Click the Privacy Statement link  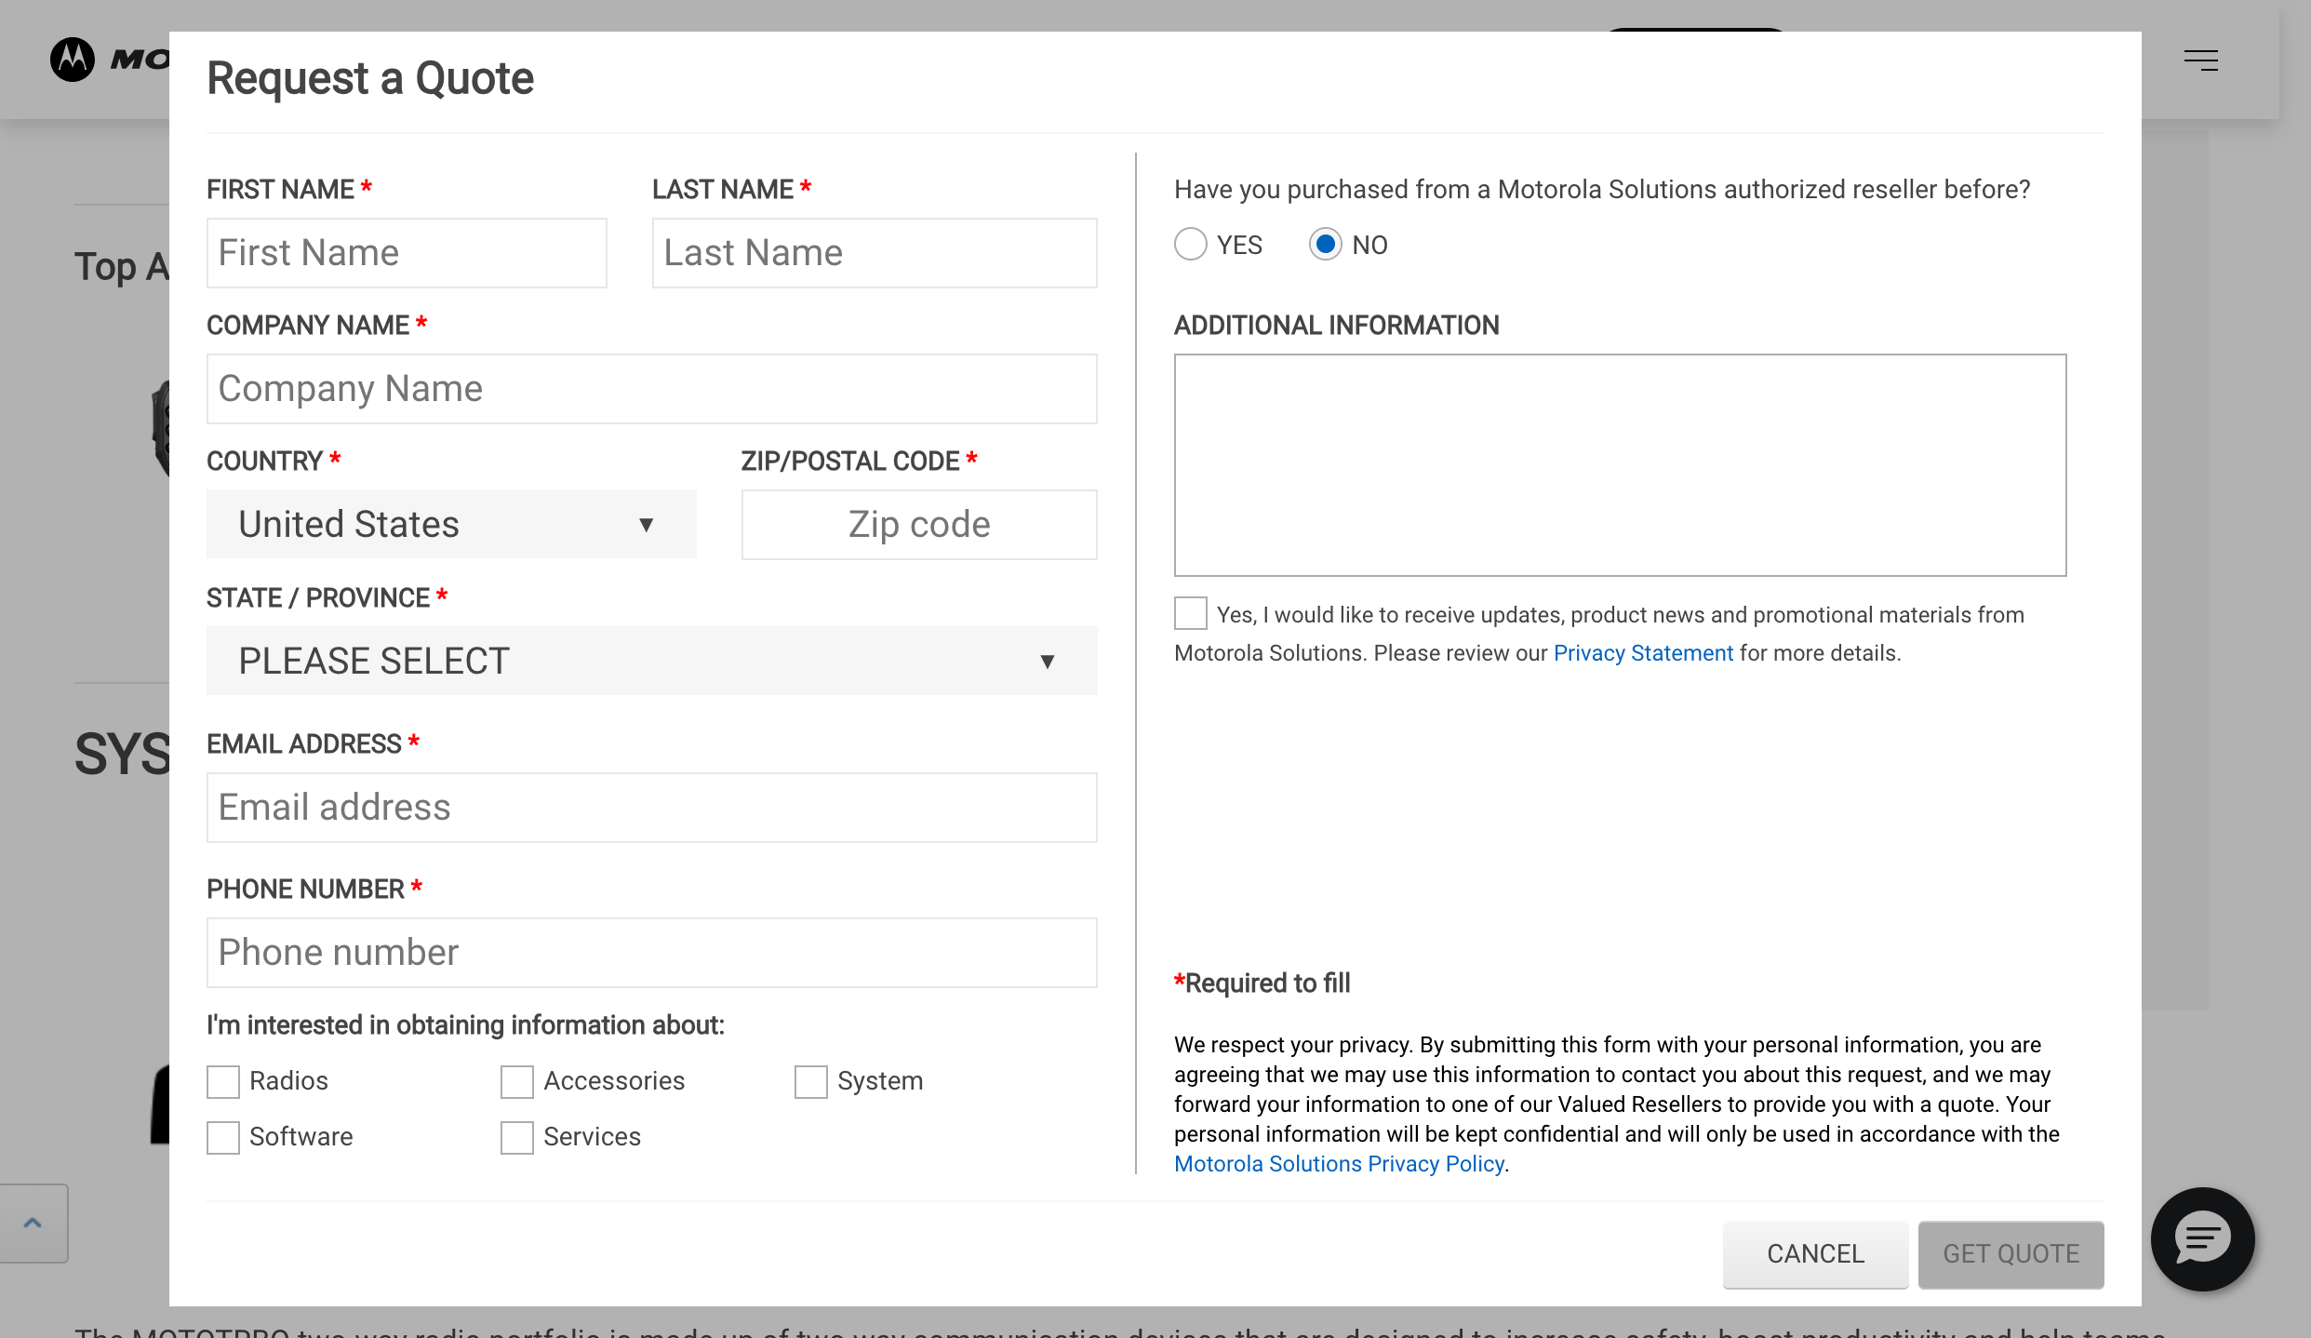coord(1642,652)
